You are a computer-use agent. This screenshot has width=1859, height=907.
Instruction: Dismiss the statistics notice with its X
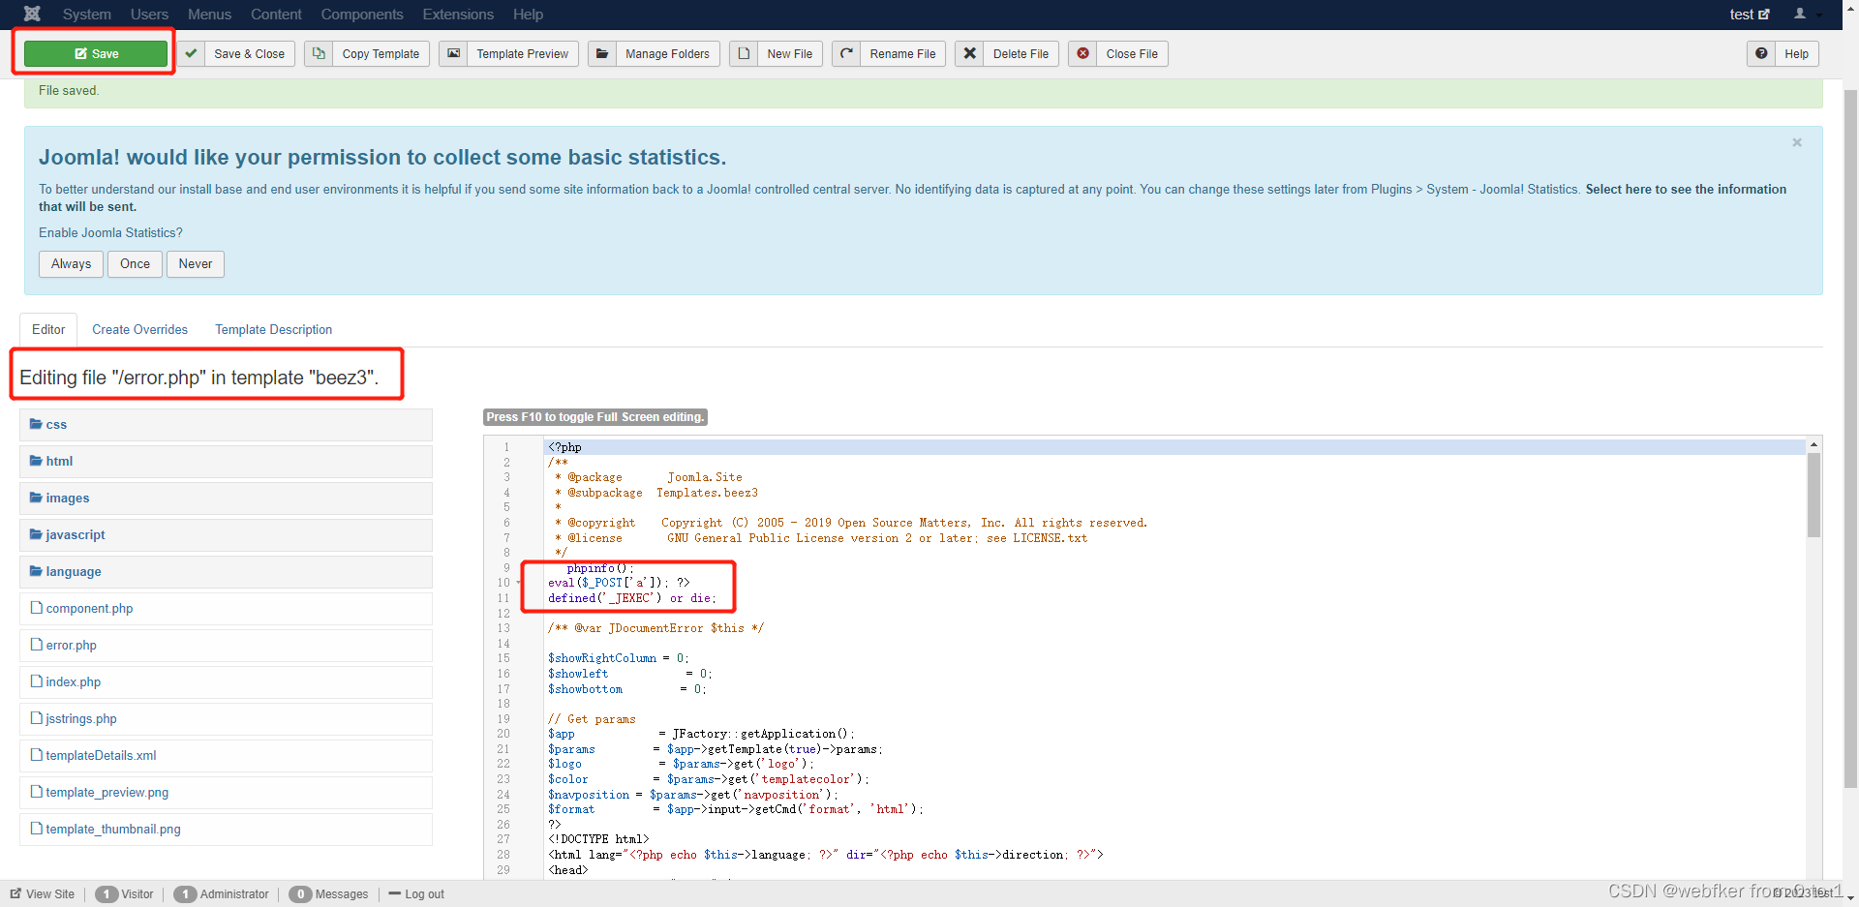point(1797,142)
